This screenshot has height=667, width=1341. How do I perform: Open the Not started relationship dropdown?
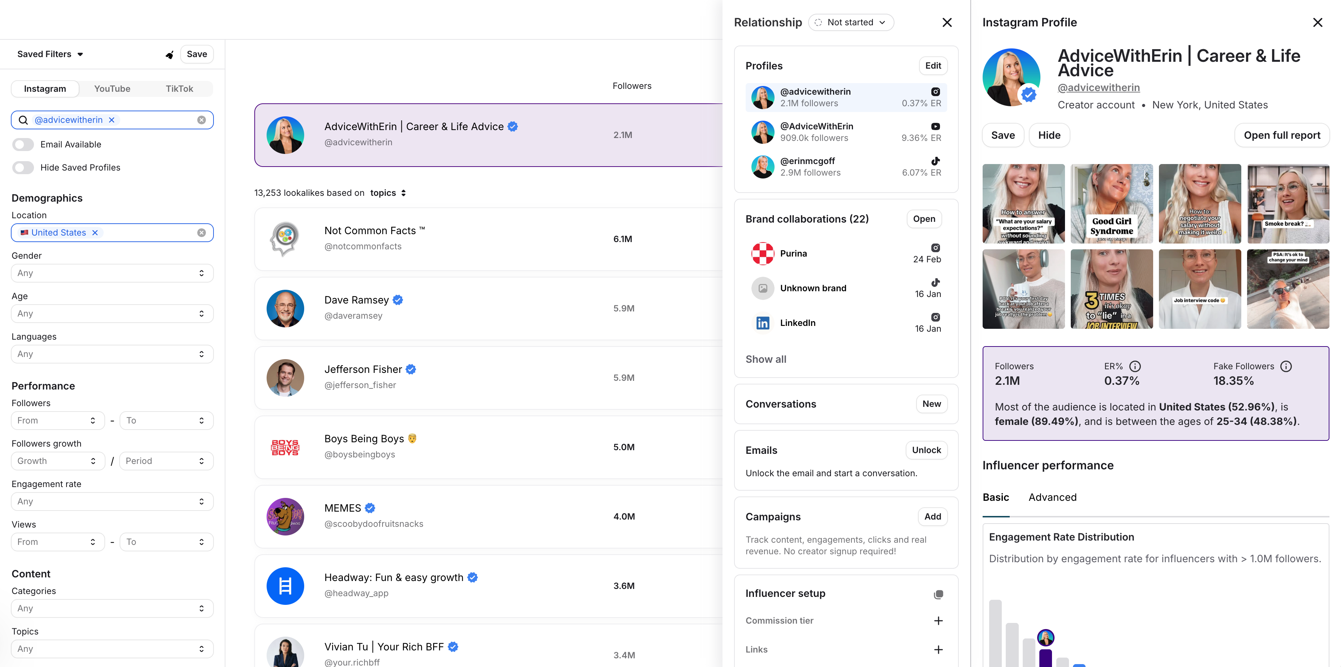click(851, 22)
